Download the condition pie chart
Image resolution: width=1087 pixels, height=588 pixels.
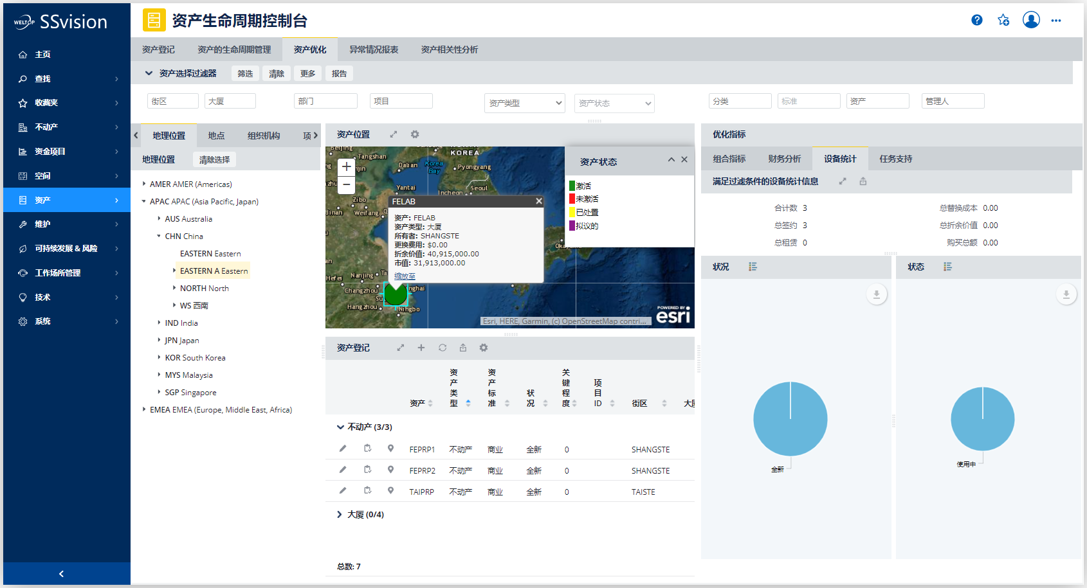click(x=876, y=294)
